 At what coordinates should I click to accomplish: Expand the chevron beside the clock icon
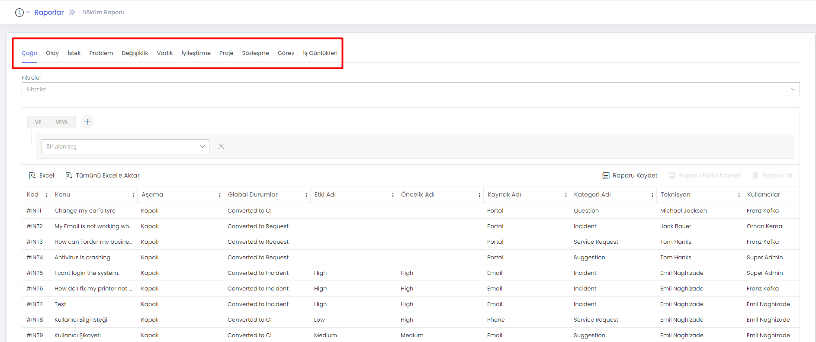(x=29, y=13)
